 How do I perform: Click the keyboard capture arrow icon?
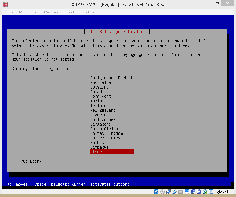pos(211,192)
